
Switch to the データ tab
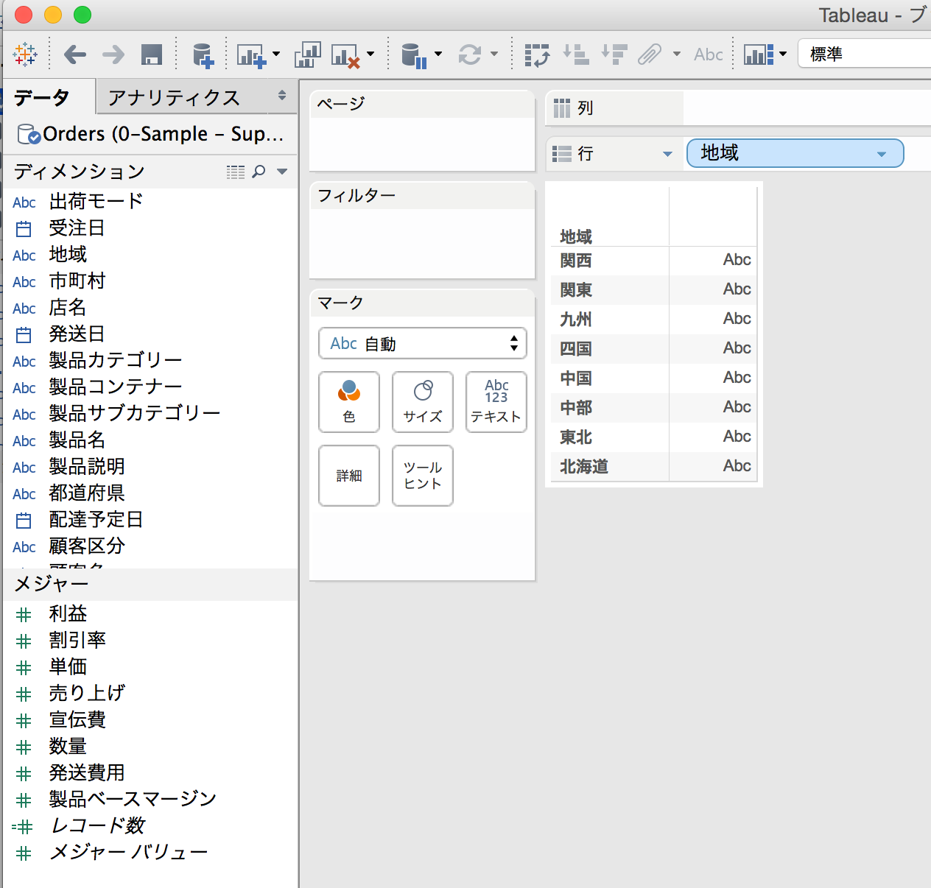pyautogui.click(x=41, y=96)
